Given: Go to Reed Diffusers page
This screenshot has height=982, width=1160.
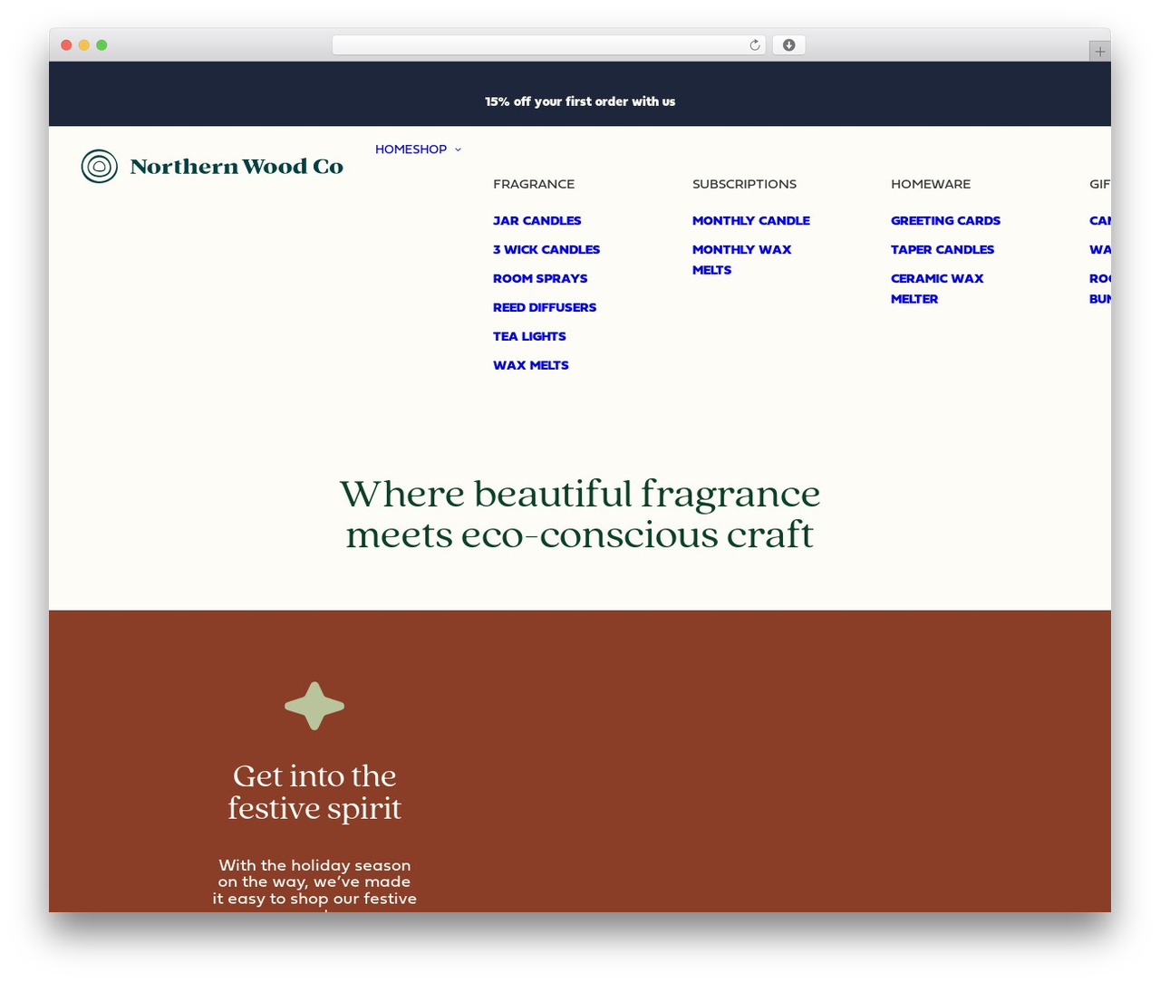Looking at the screenshot, I should [x=545, y=307].
